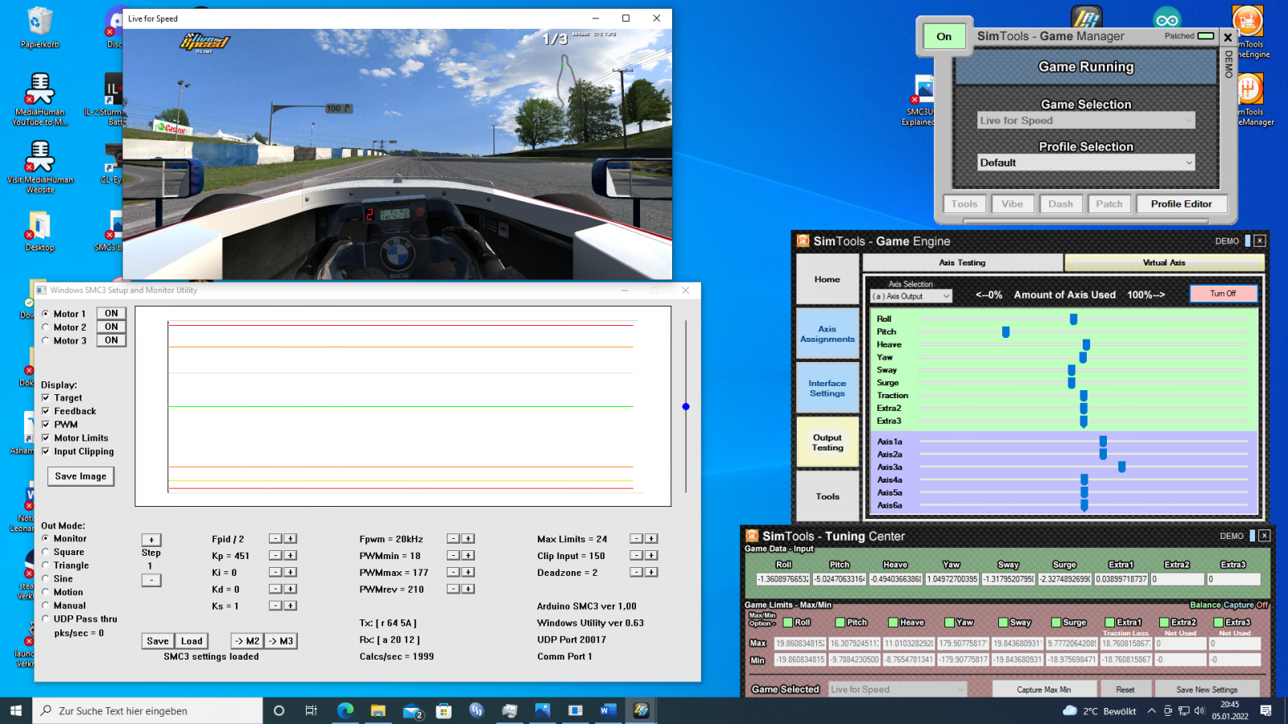Click the Arduino desktop icon
1288x724 pixels.
[x=1166, y=18]
